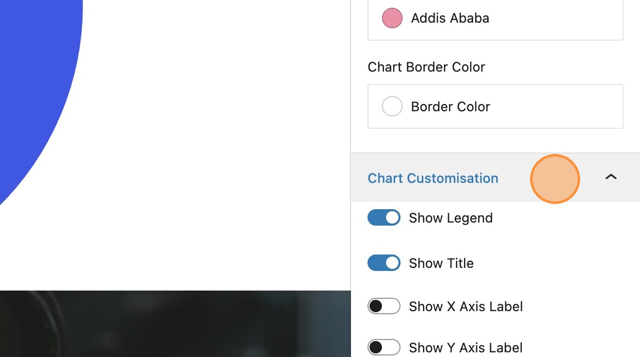640x357 pixels.
Task: Click the white Border Color circle
Action: [392, 107]
